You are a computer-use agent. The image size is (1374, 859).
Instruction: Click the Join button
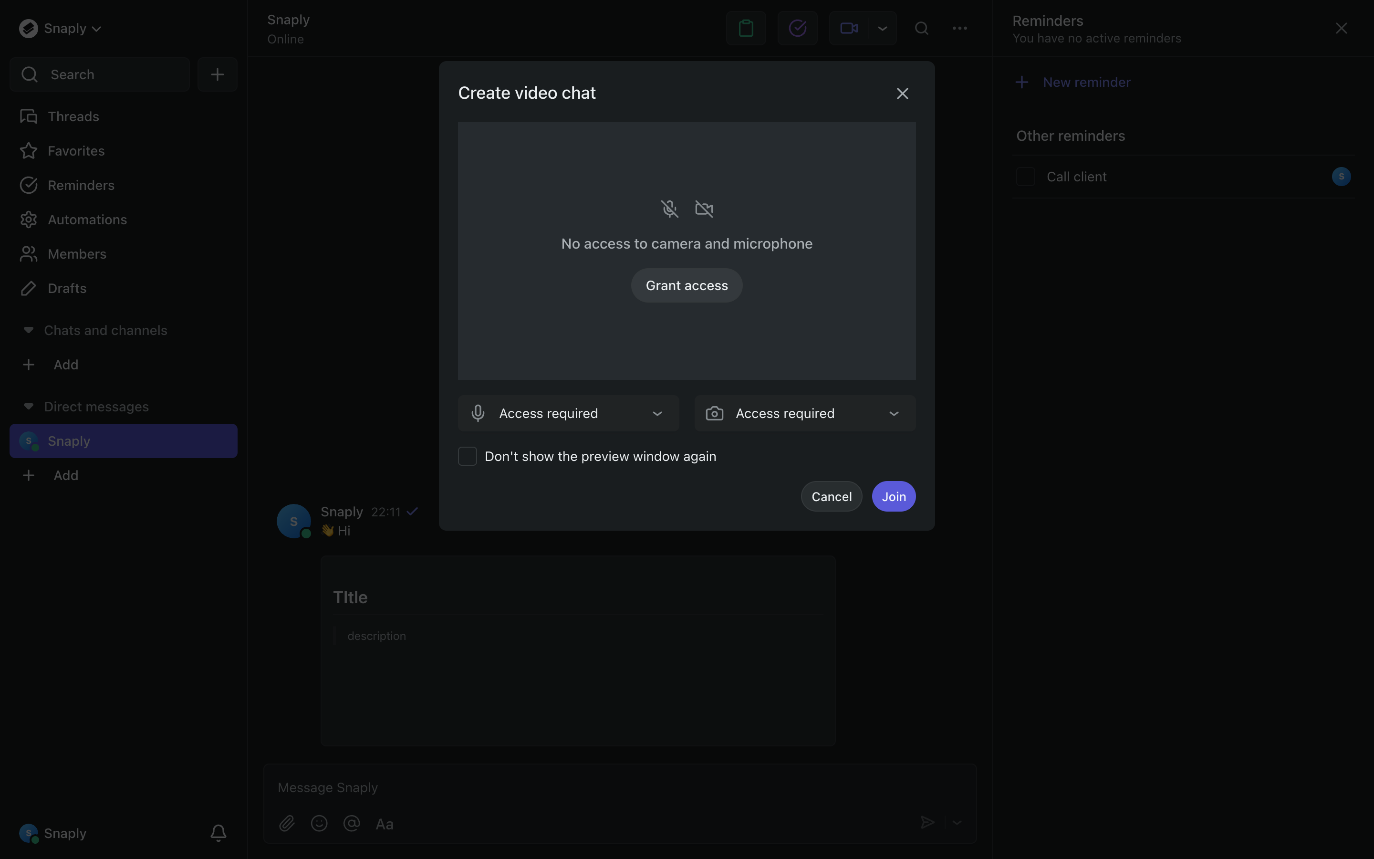[x=894, y=496]
